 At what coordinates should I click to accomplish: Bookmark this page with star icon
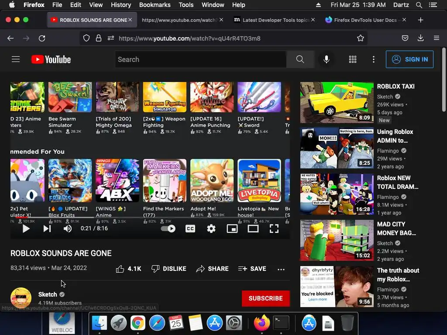click(360, 38)
